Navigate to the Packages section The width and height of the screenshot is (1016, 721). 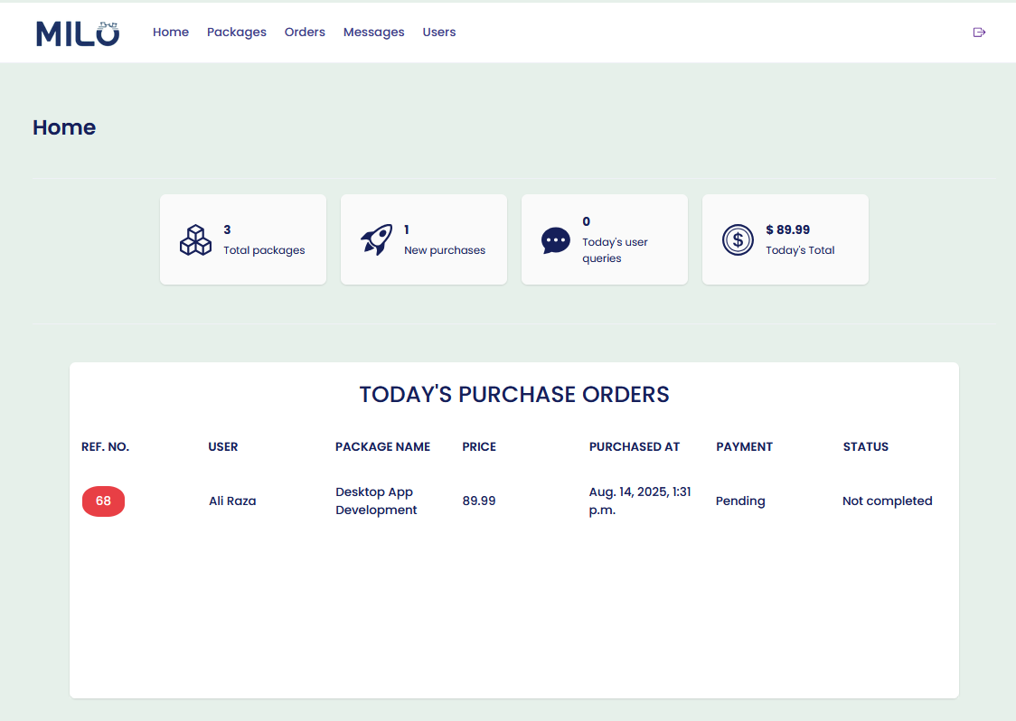236,32
